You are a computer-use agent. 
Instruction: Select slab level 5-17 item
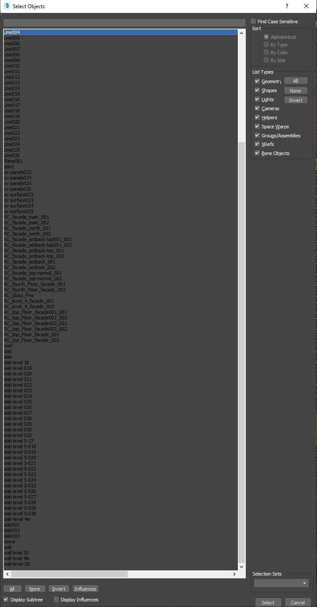(120, 441)
